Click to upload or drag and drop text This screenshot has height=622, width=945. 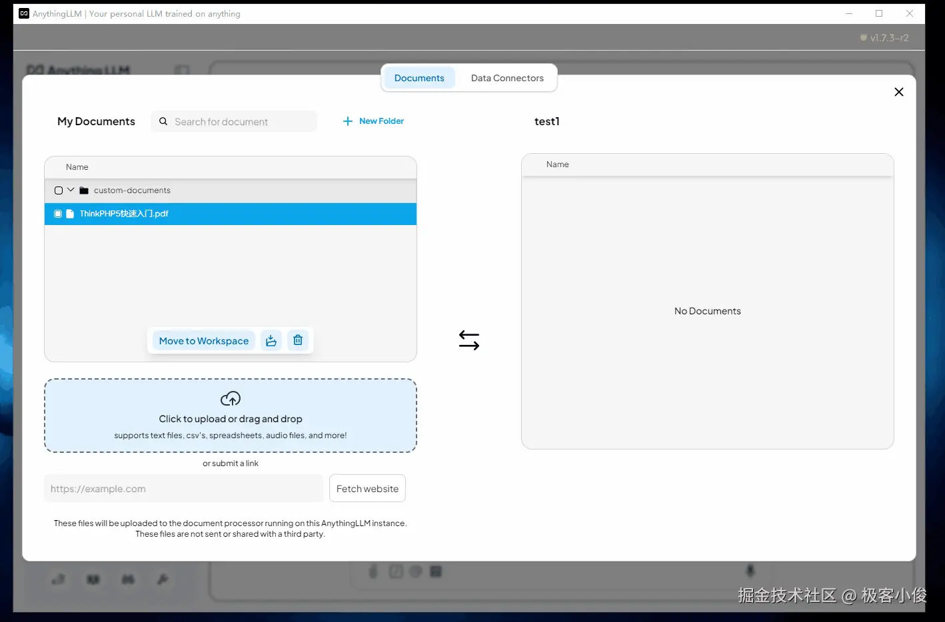(231, 419)
